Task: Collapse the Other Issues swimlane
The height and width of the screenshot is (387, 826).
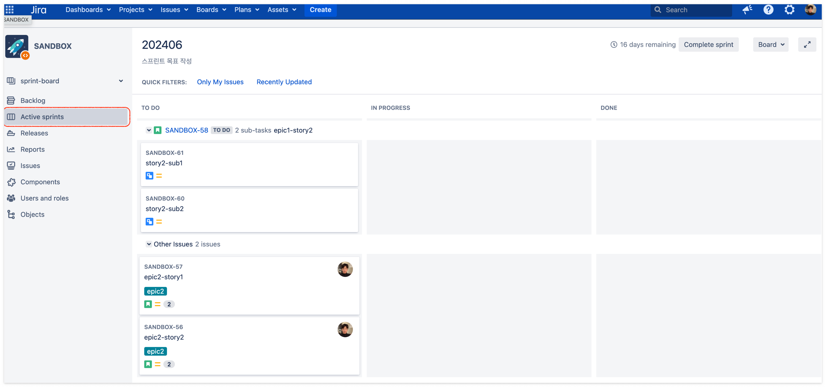Action: pos(149,244)
